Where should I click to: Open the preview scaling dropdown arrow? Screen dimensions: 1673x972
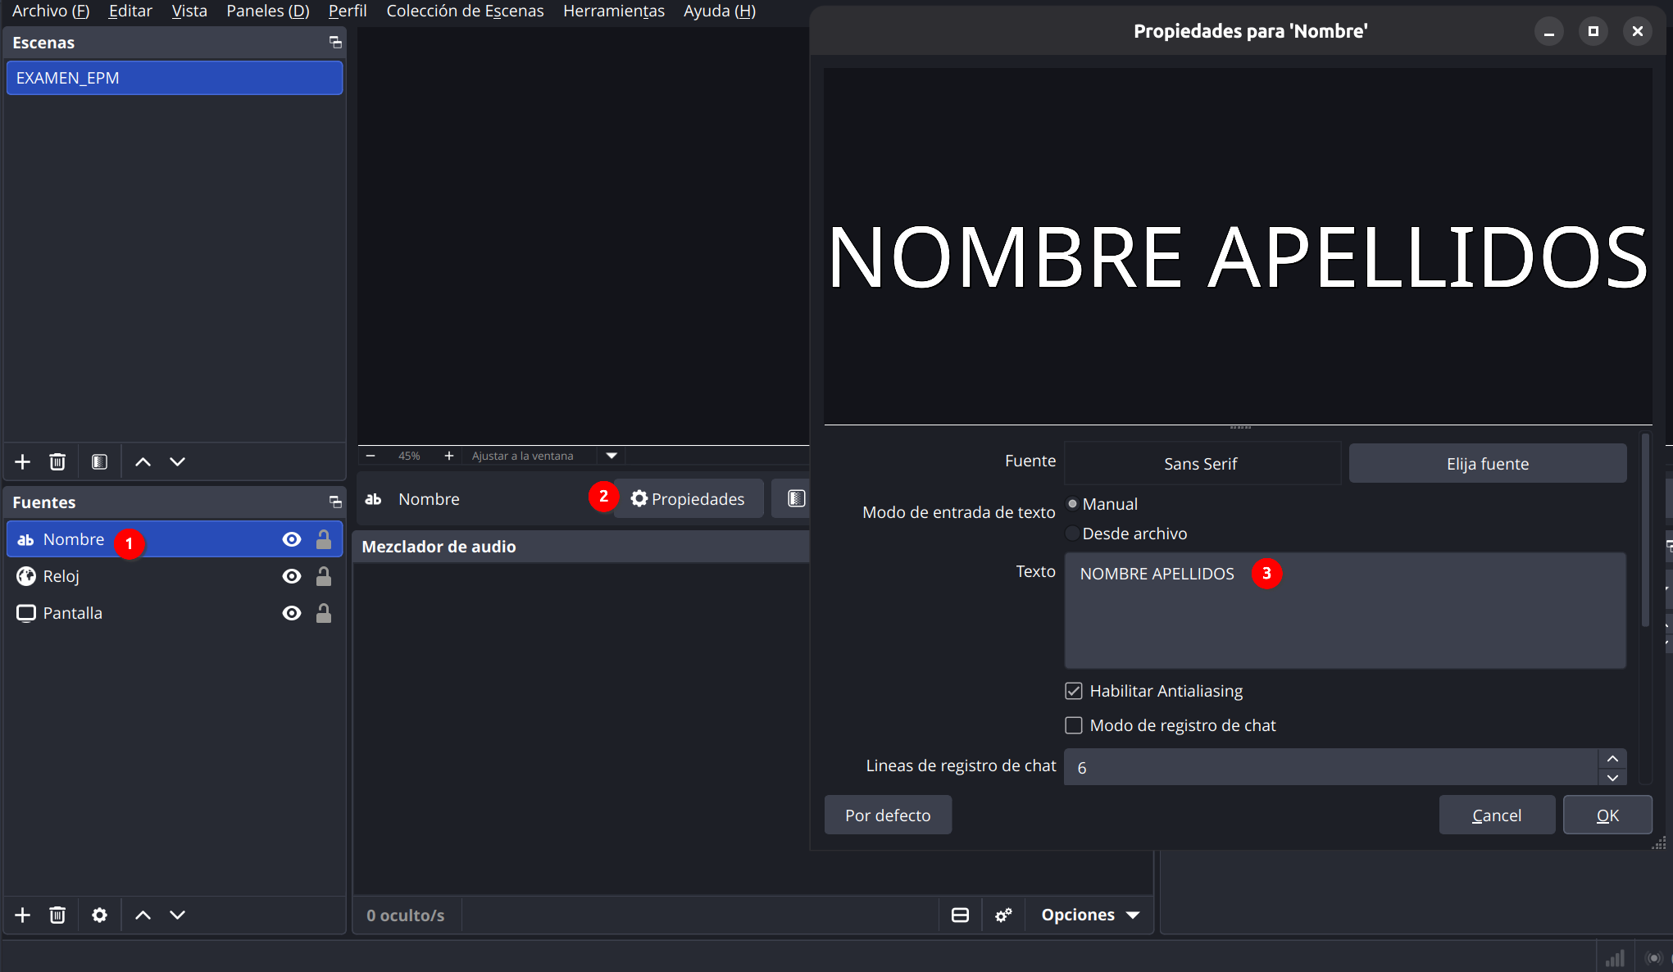pos(611,456)
